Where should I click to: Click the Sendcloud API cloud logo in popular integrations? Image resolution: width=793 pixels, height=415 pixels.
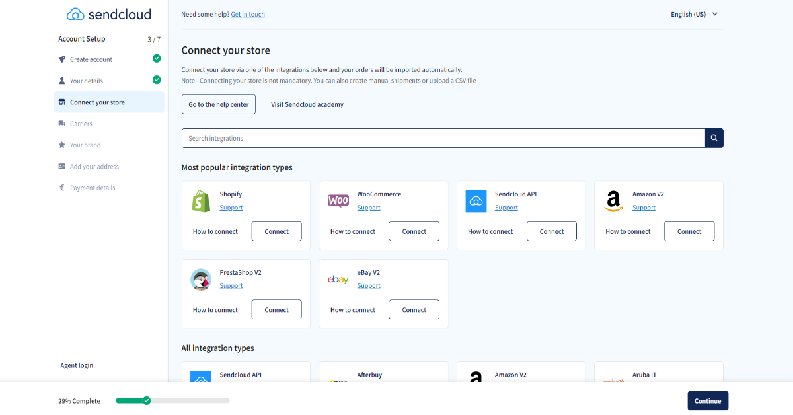pos(476,201)
